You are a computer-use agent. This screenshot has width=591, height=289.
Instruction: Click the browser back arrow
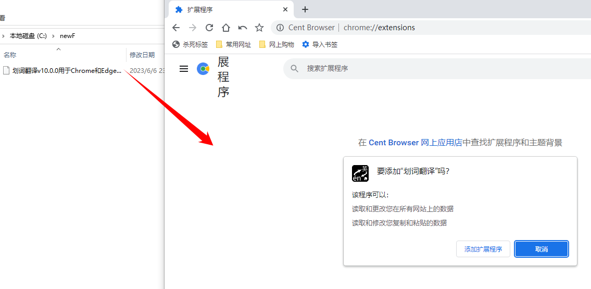(x=175, y=28)
